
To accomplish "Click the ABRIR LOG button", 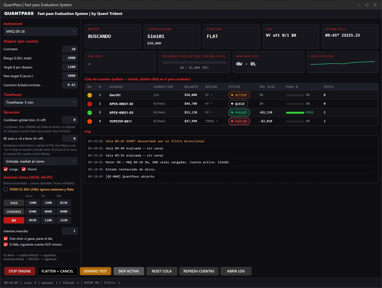I will click(236, 271).
